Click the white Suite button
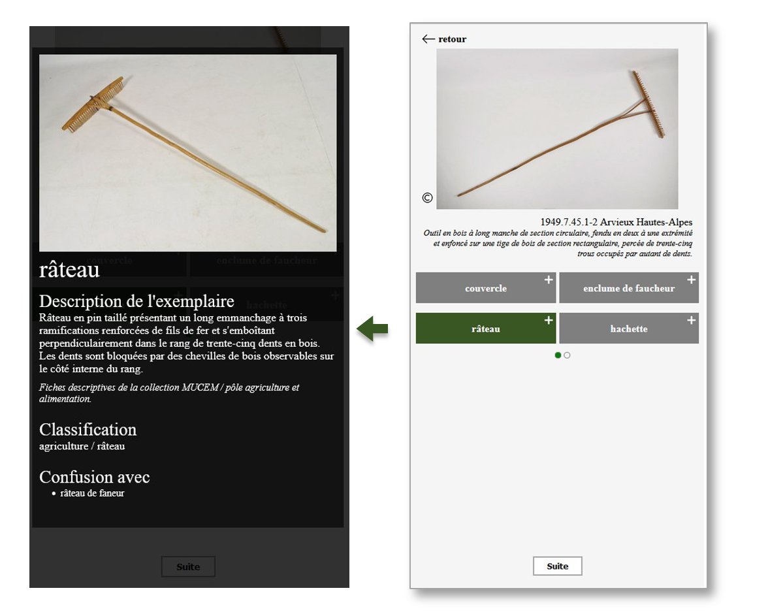The height and width of the screenshot is (614, 768). 558,566
